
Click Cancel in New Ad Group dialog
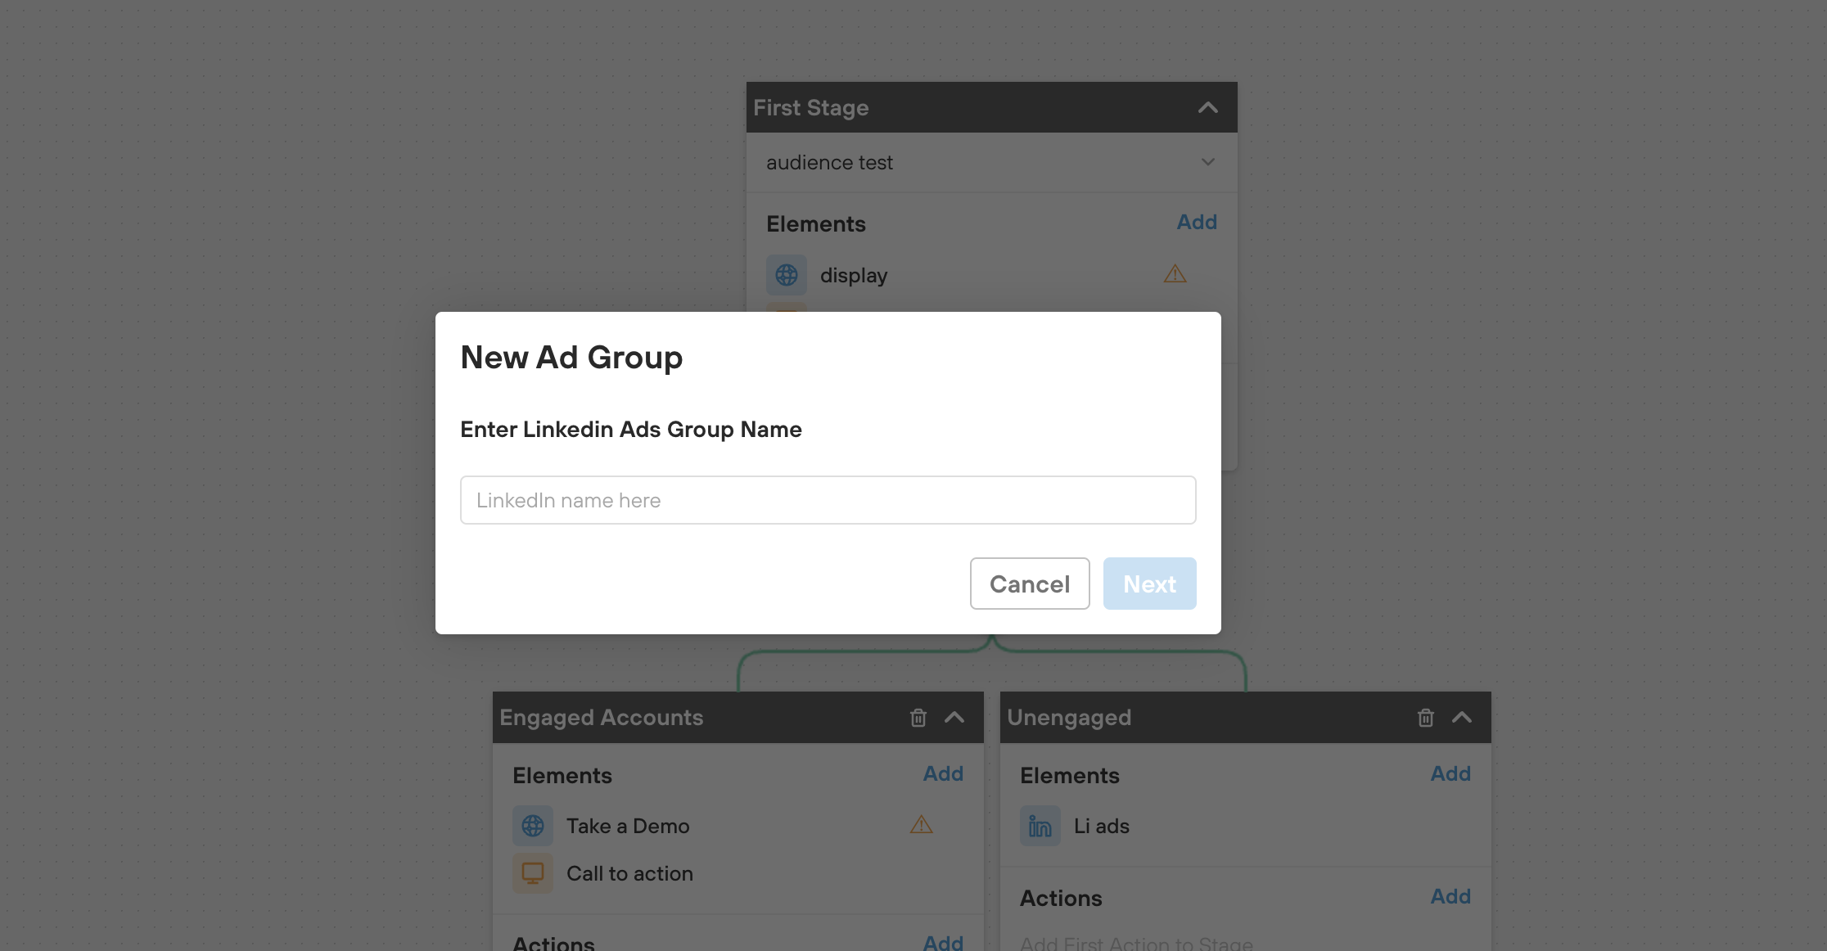click(1029, 584)
